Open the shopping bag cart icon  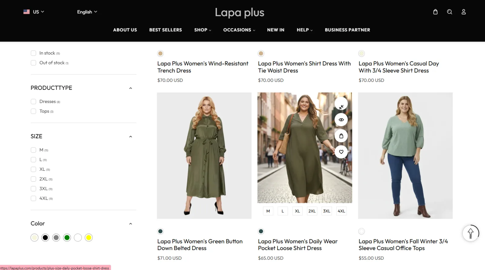[x=435, y=12]
